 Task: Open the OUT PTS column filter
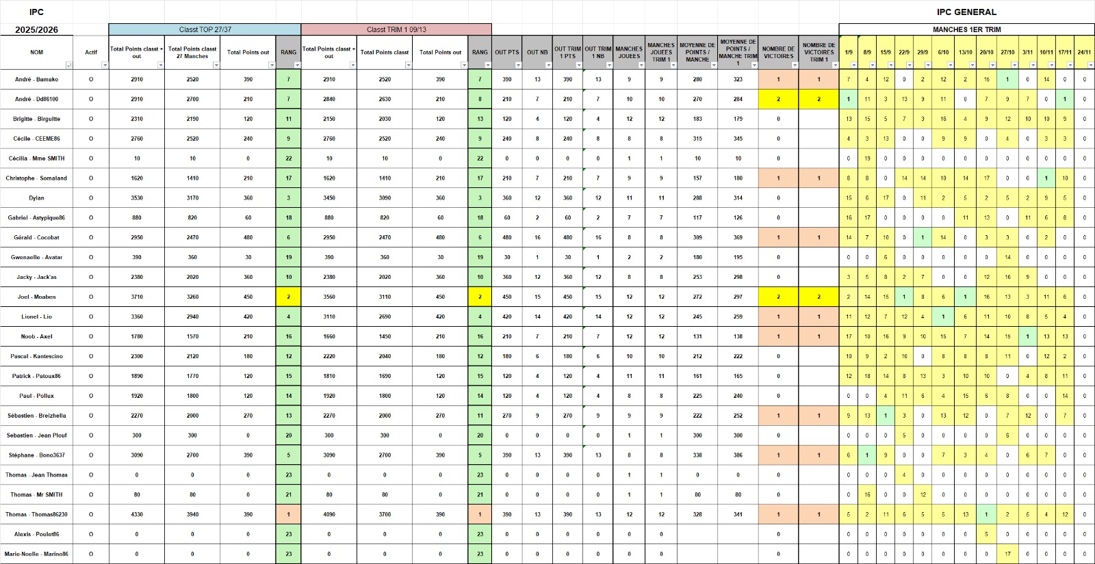coord(518,65)
